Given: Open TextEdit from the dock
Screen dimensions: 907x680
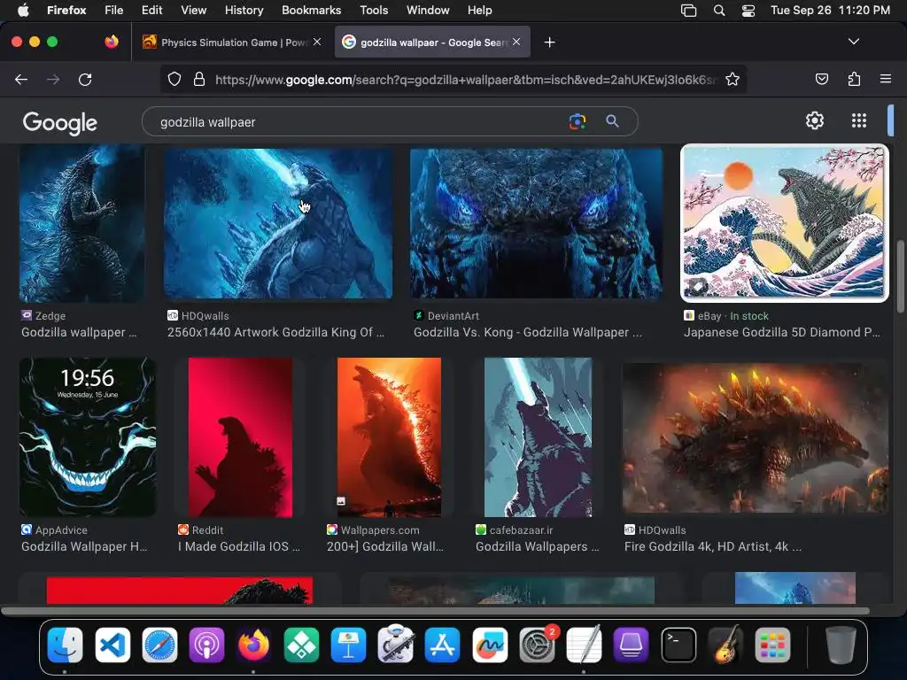Looking at the screenshot, I should (x=585, y=645).
